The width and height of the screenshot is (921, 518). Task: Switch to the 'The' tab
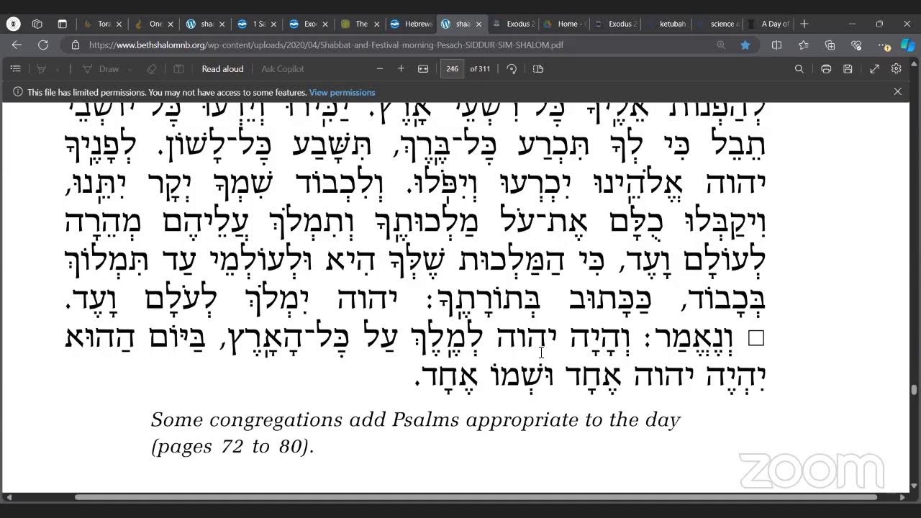coord(356,24)
